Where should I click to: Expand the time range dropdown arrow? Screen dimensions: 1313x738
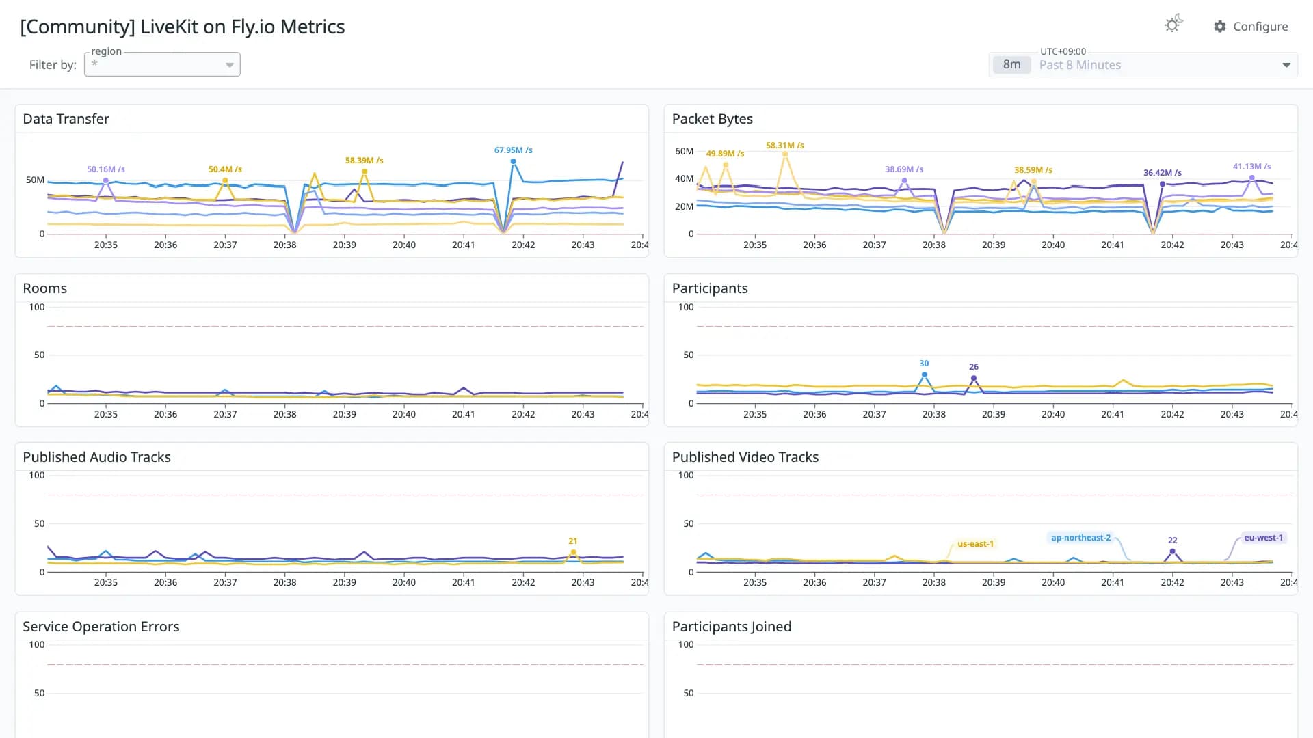(x=1286, y=65)
